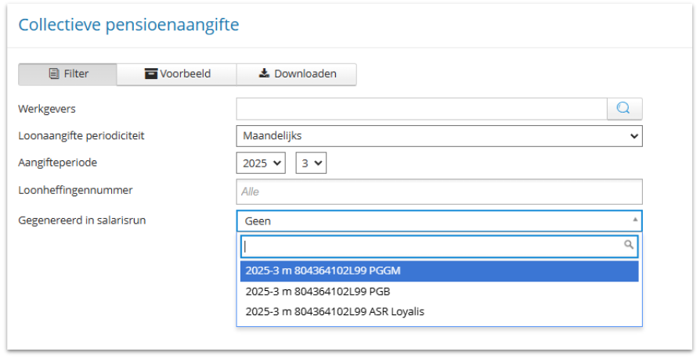Click the Gegenereerd in salarisrun label

(x=81, y=221)
